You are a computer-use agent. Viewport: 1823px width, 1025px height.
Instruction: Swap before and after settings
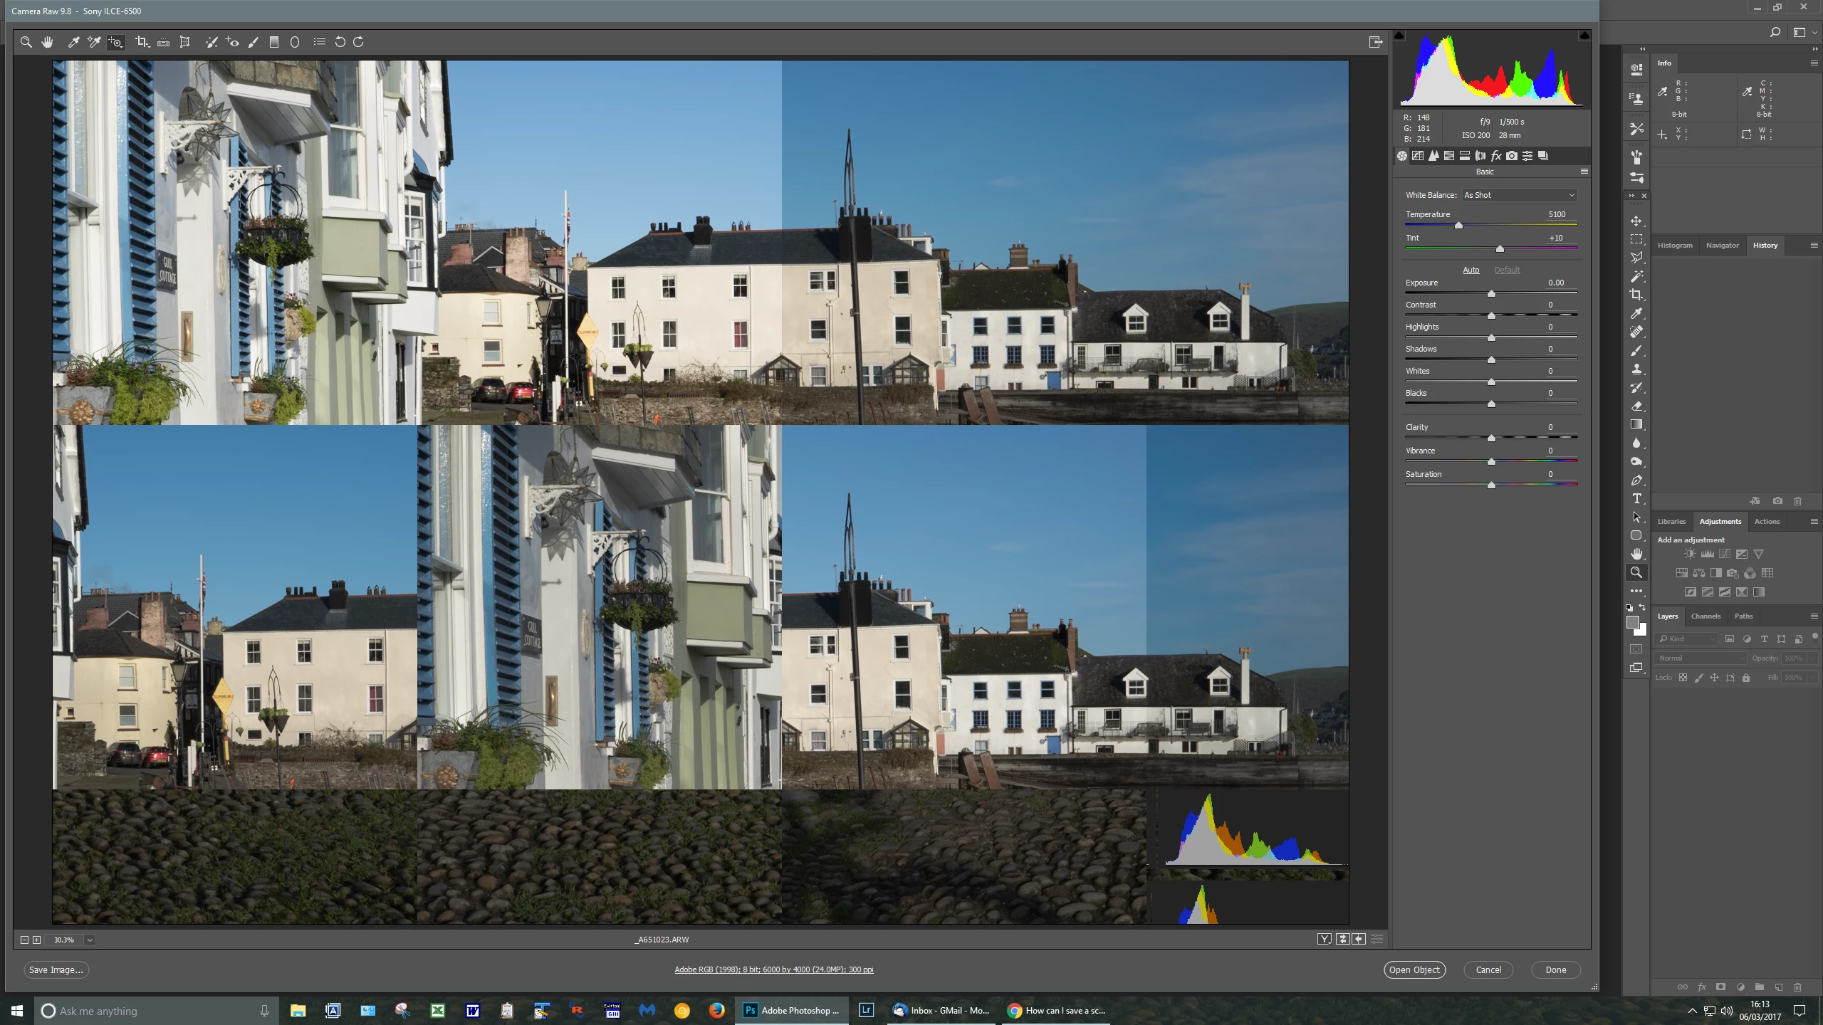pyautogui.click(x=1342, y=940)
